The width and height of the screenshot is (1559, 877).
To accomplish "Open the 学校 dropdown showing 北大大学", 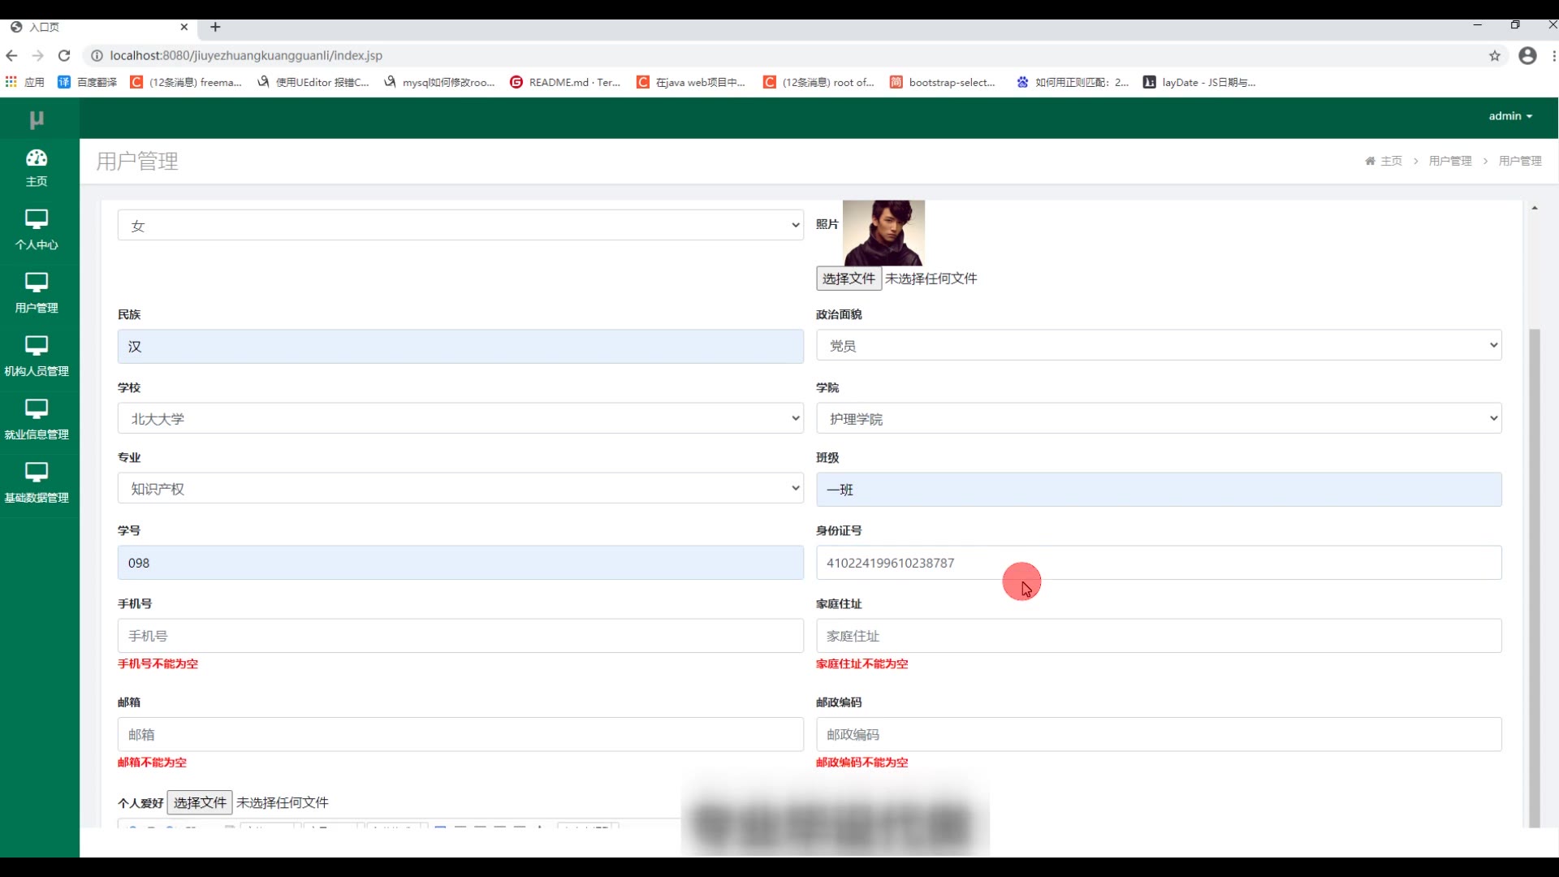I will (x=460, y=419).
